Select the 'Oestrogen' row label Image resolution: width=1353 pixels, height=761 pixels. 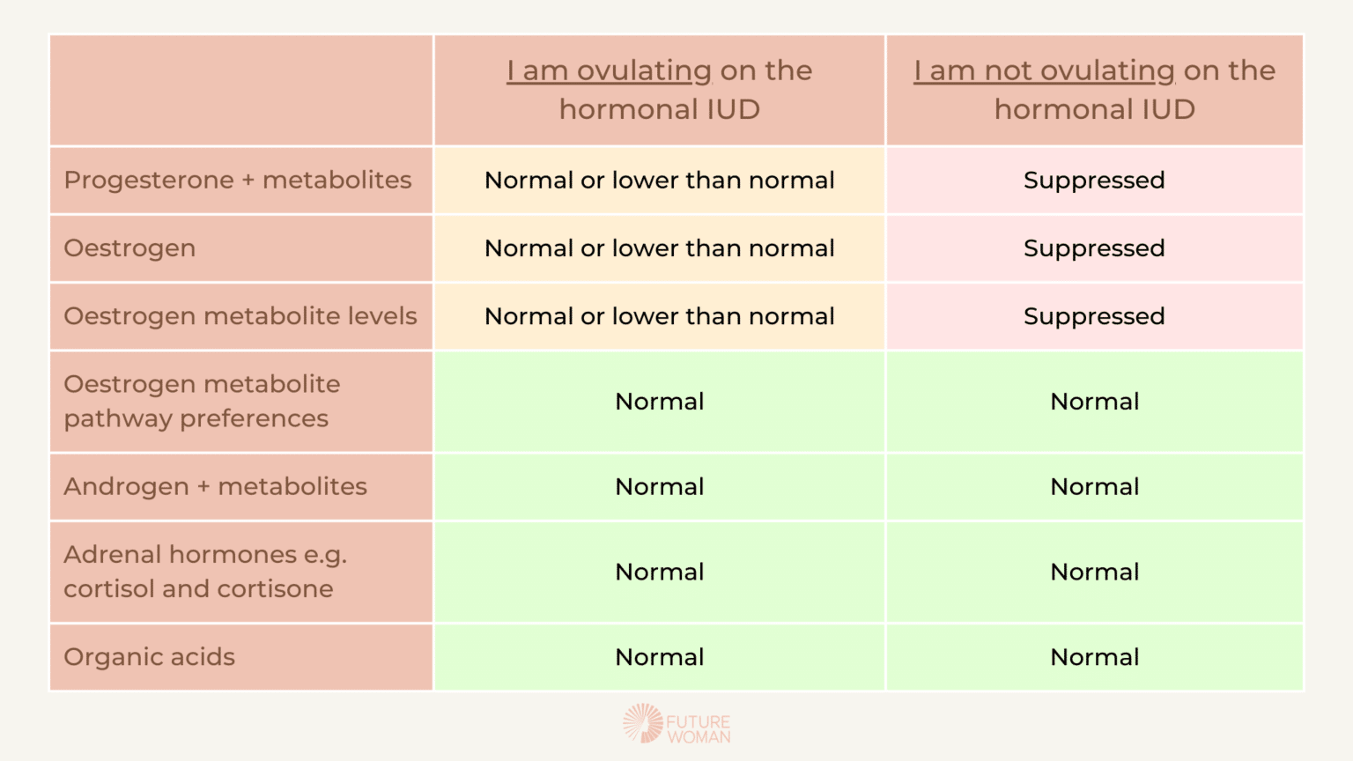[129, 248]
